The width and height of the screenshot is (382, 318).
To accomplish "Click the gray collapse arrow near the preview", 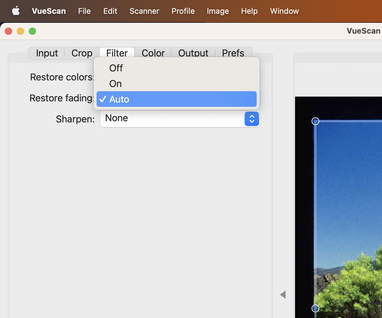I will pyautogui.click(x=283, y=295).
